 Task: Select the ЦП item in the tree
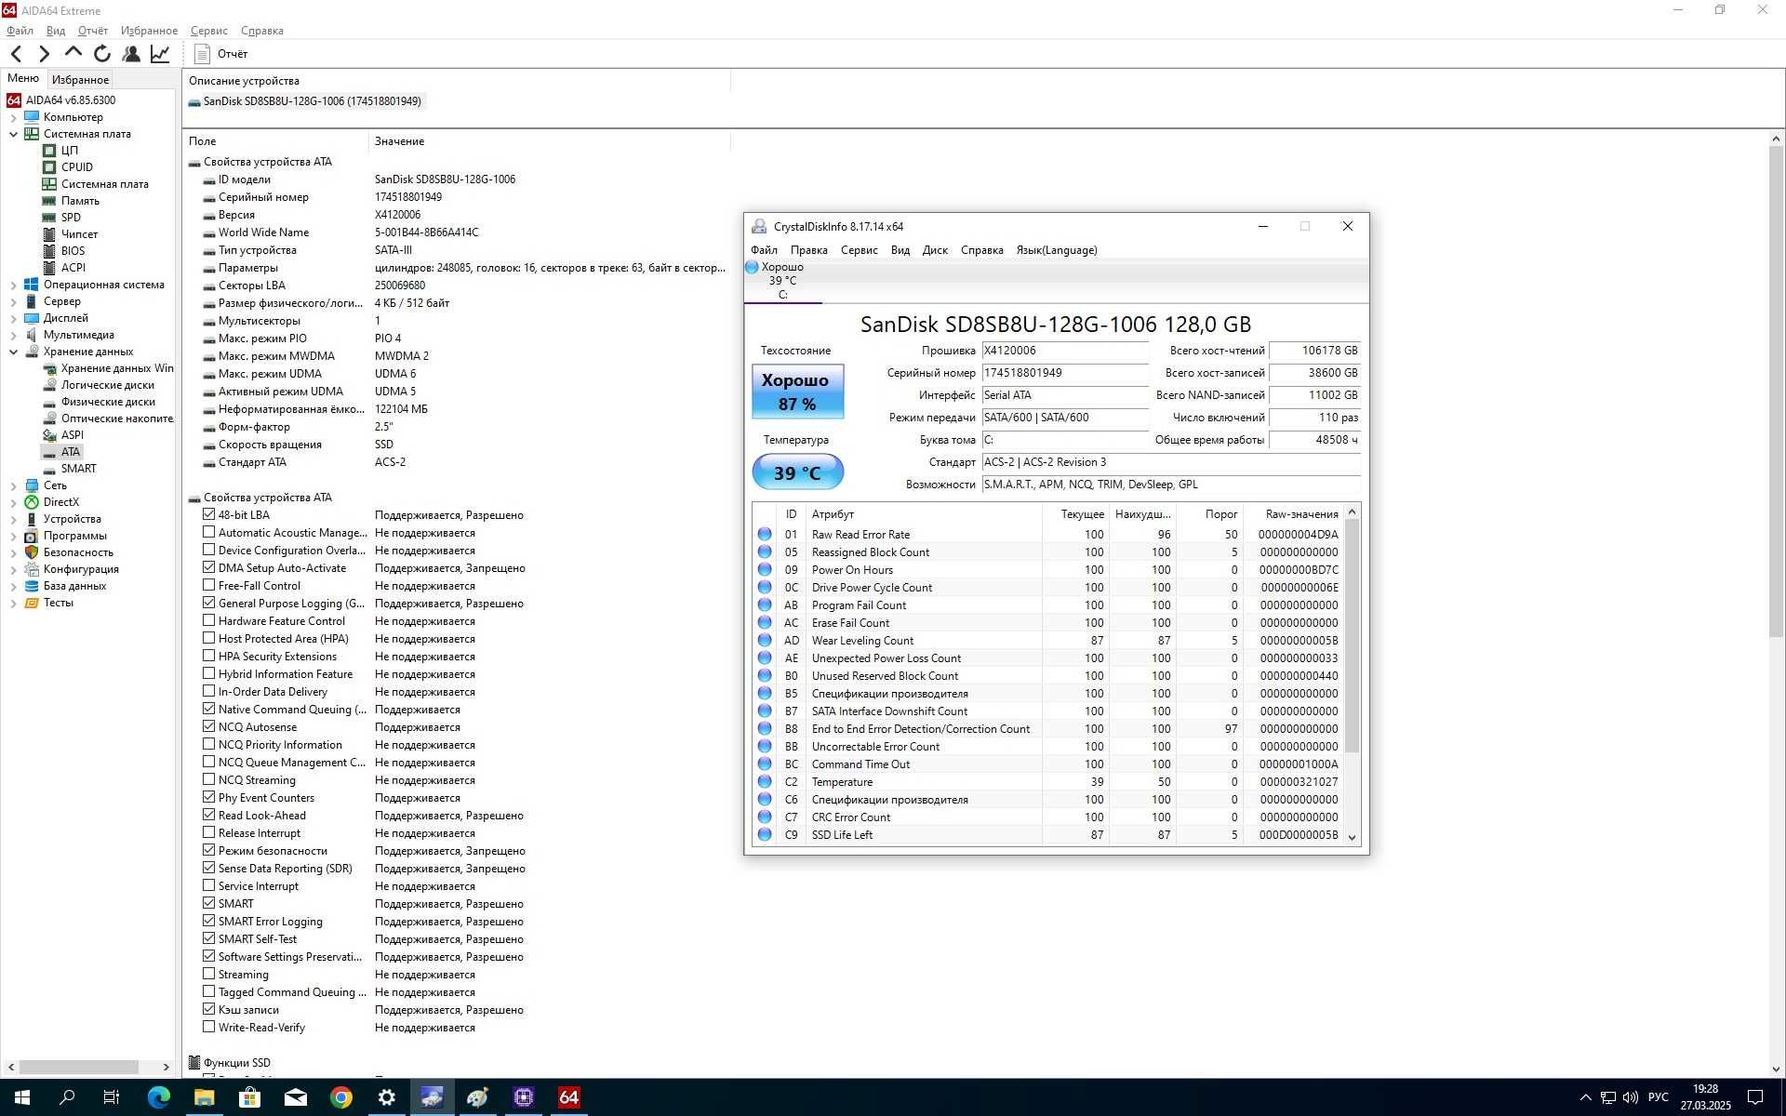(70, 151)
